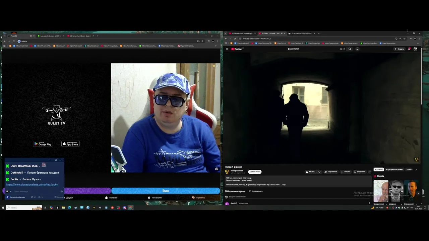This screenshot has height=241, width=429.
Task: Open more actions ellipsis under video
Action: pos(370,172)
